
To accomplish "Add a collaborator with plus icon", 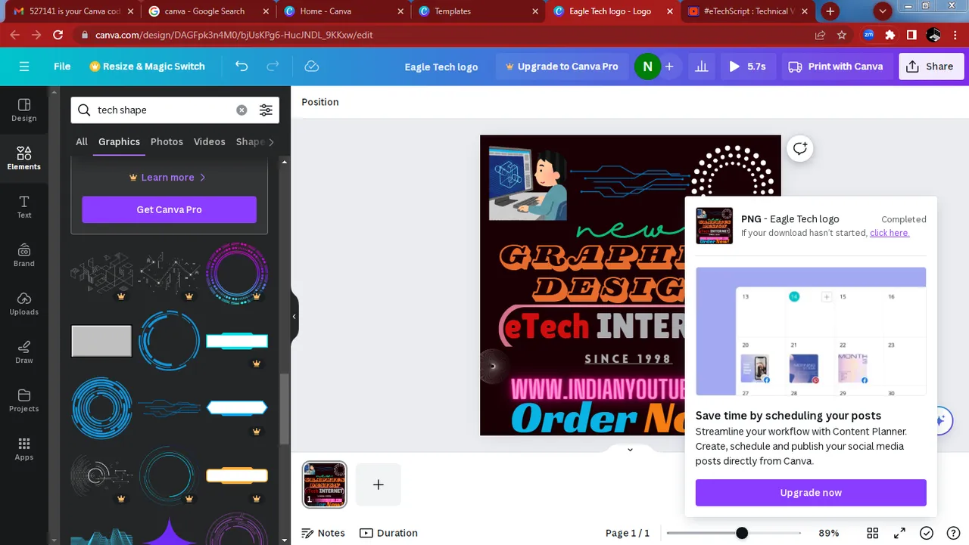I will [669, 67].
